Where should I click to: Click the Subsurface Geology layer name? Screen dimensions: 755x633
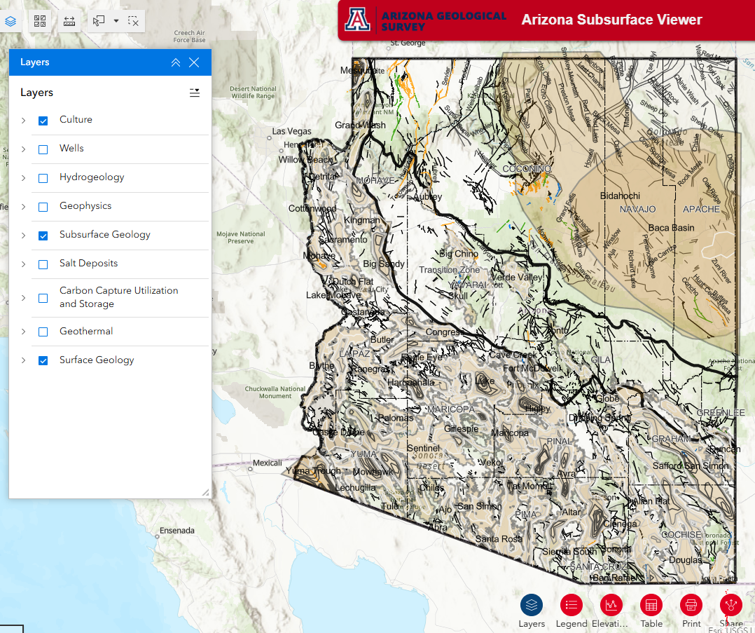click(x=105, y=234)
